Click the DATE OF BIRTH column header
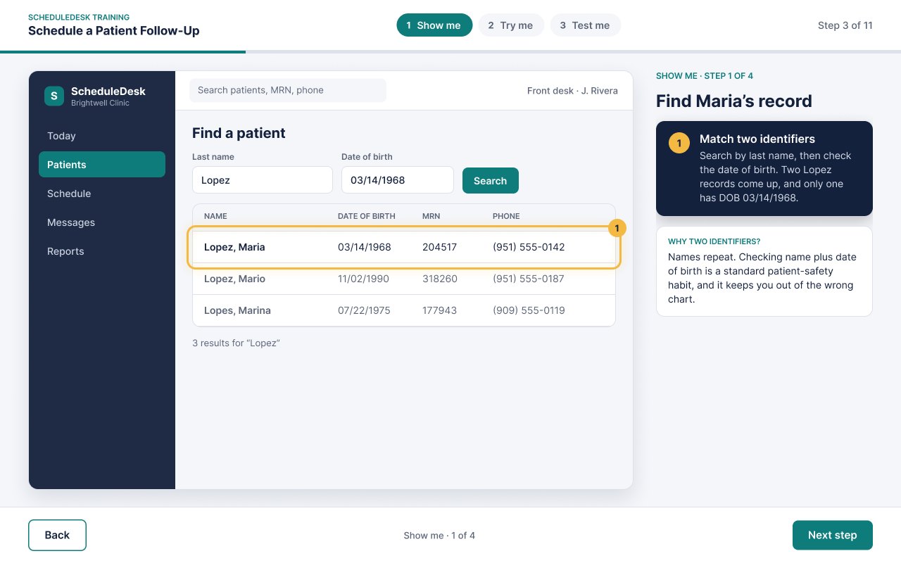 click(367, 216)
